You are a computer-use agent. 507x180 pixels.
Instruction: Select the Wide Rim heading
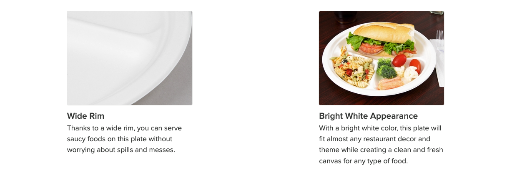point(85,116)
